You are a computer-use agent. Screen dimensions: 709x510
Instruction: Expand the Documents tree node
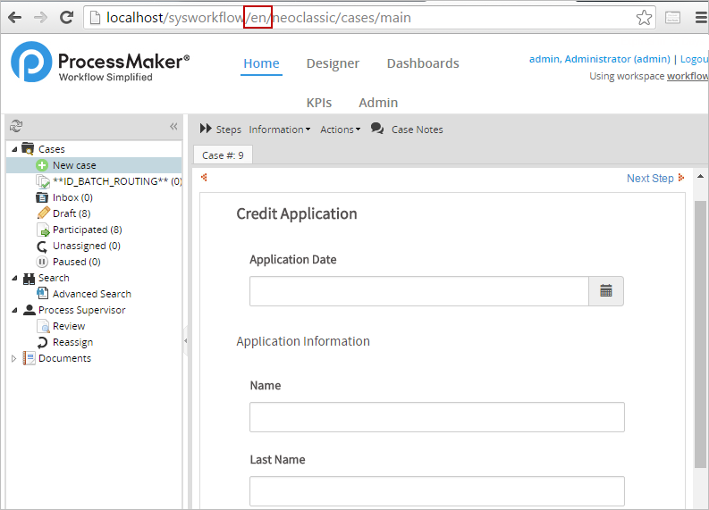pos(13,358)
